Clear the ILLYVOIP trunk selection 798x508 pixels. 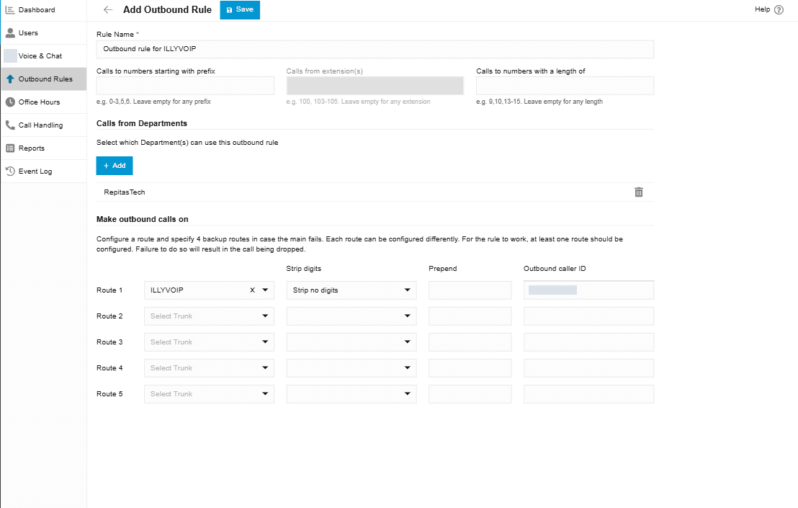point(252,290)
